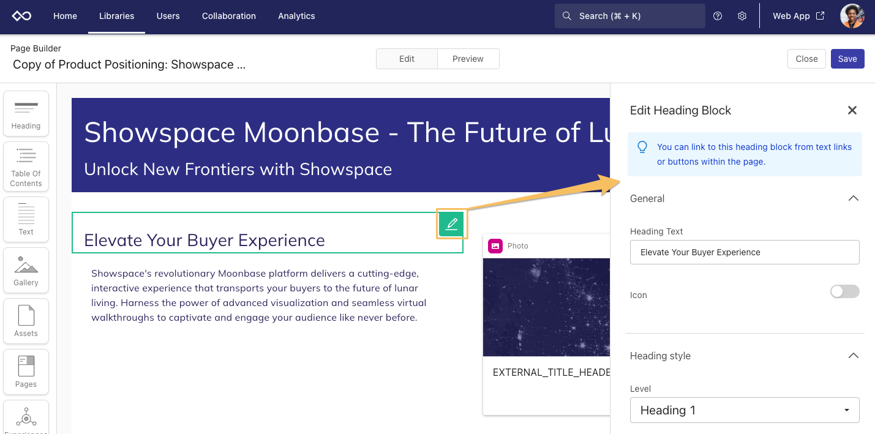
Task: Open the user profile avatar
Action: pos(852,17)
